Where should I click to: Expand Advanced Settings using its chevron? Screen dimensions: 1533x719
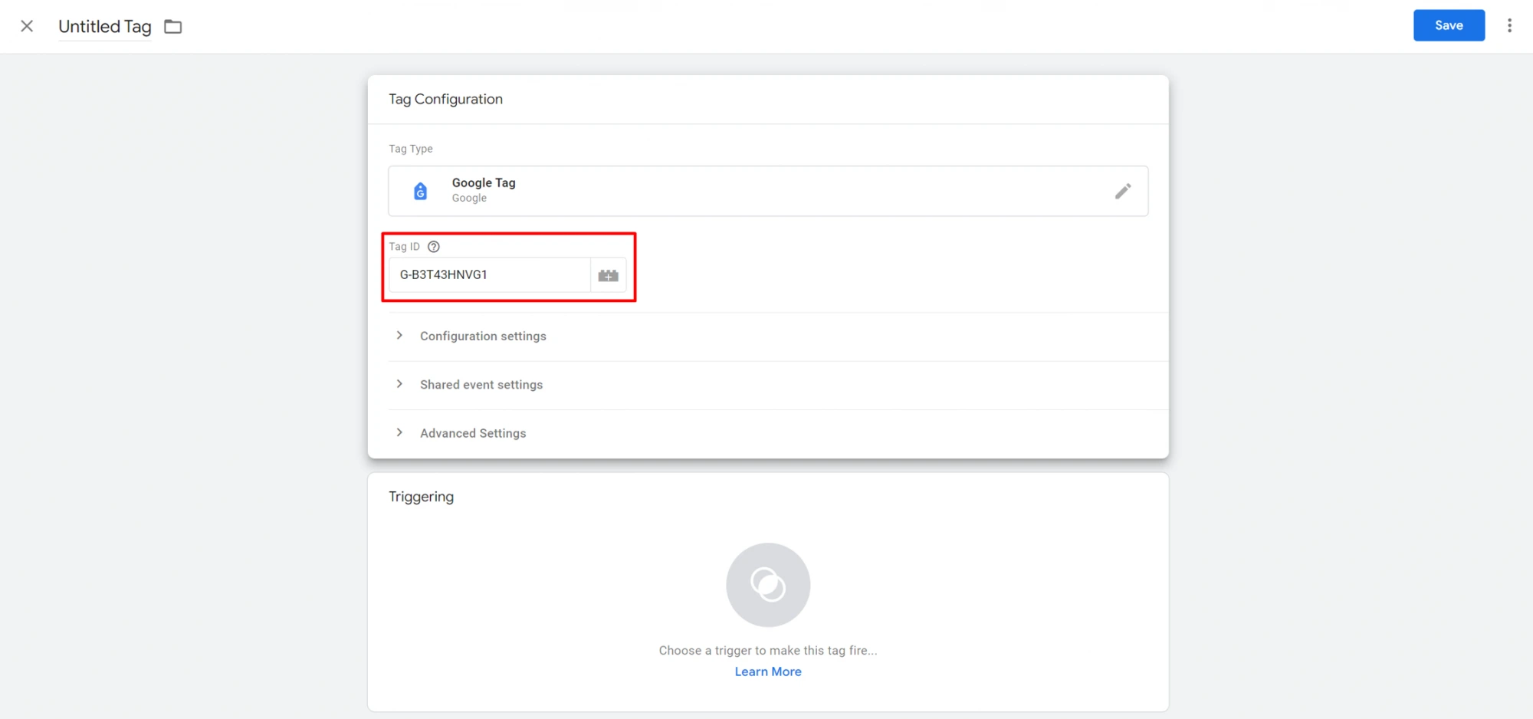point(399,433)
